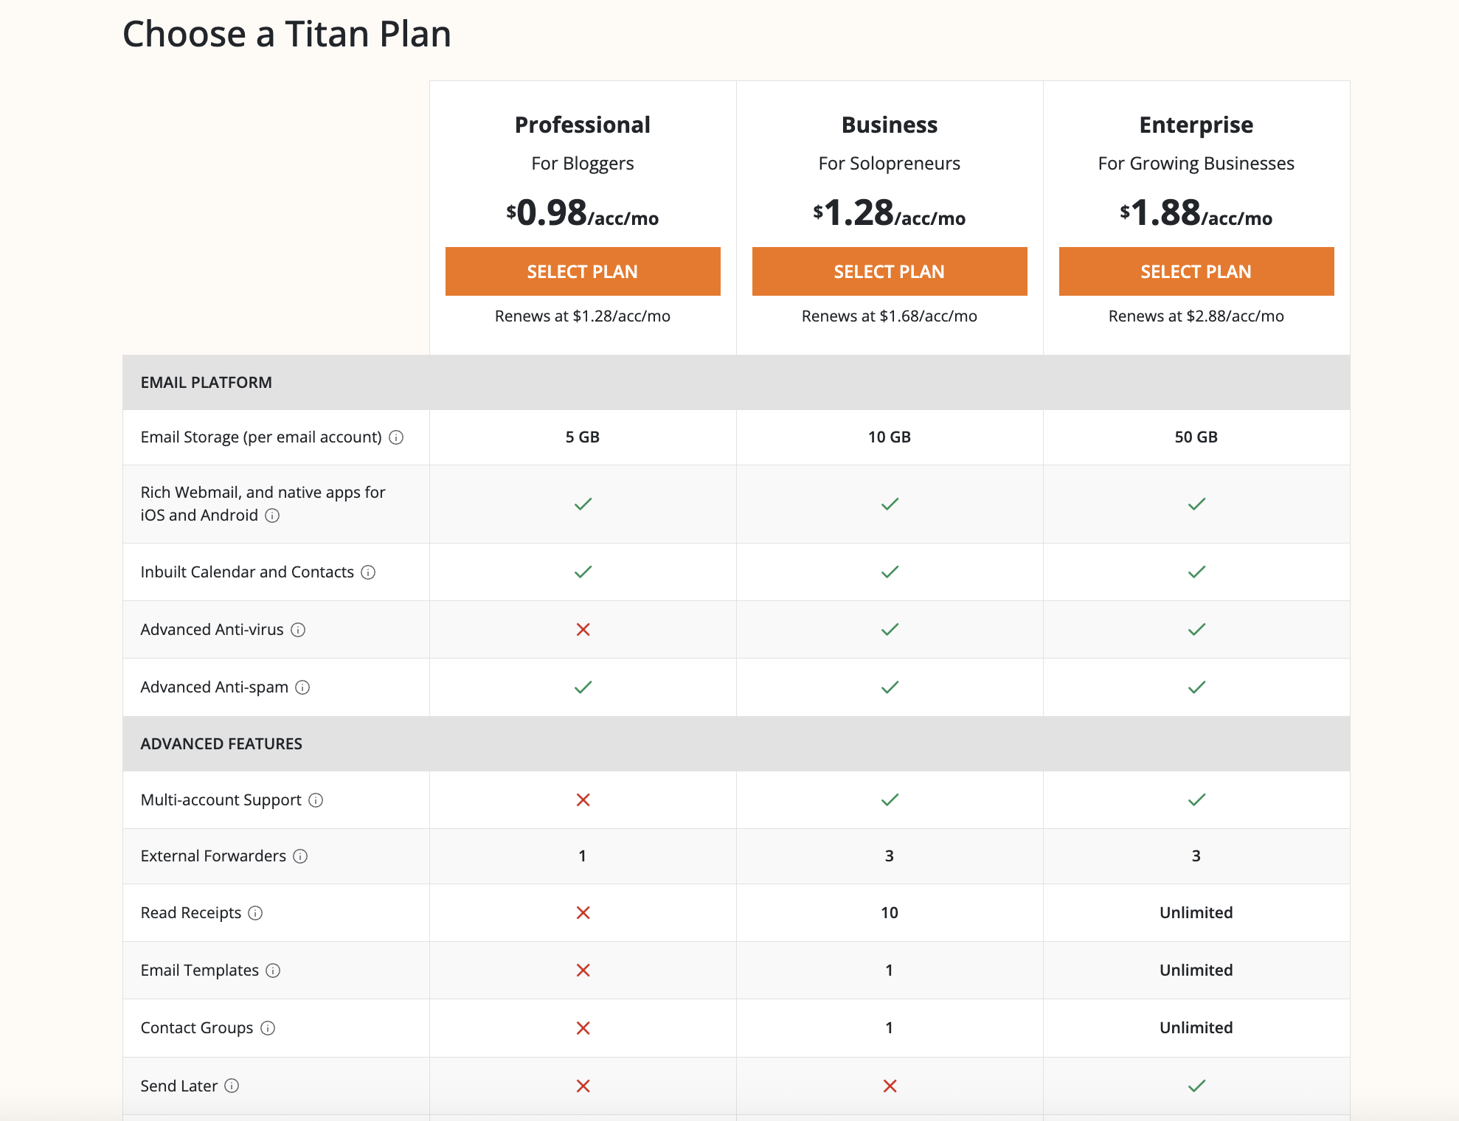Click Professional red X for Contact Groups
This screenshot has width=1459, height=1121.
583,1028
